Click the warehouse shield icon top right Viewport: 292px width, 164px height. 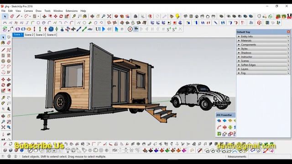(x=259, y=16)
